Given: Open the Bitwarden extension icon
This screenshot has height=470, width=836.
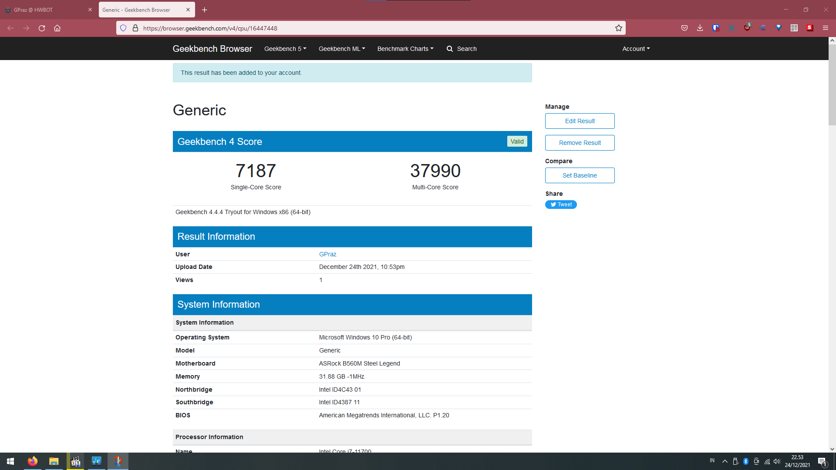Looking at the screenshot, I should (716, 28).
